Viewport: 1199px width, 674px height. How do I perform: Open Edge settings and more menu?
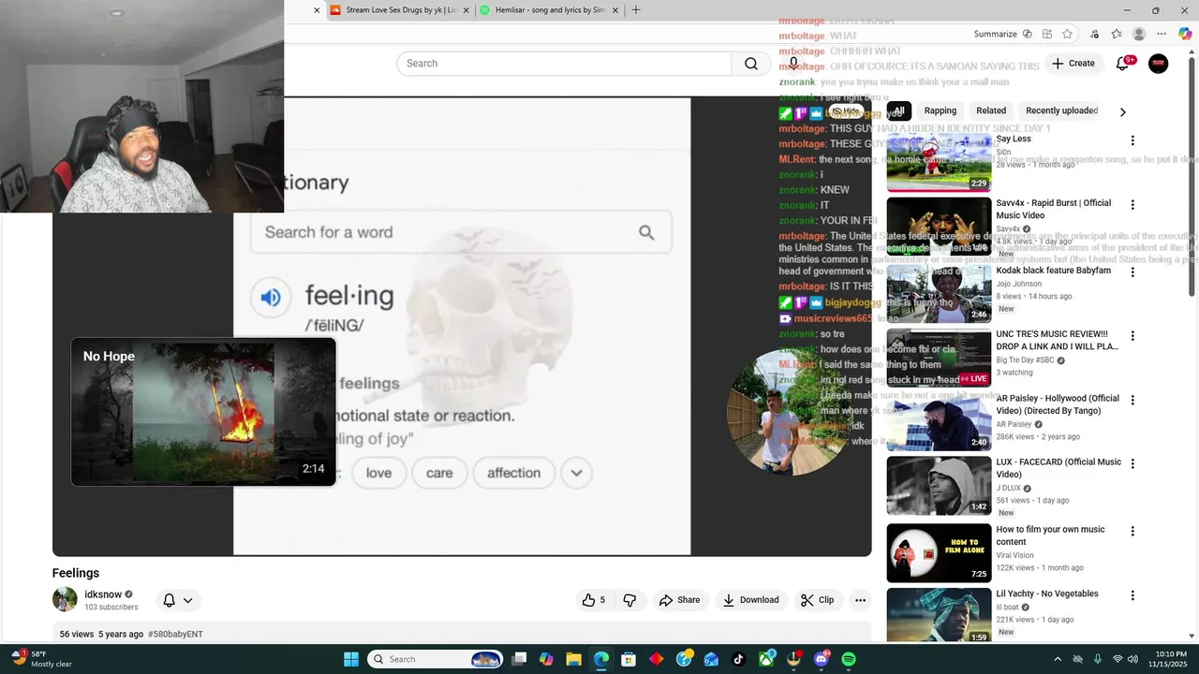pyautogui.click(x=1162, y=34)
